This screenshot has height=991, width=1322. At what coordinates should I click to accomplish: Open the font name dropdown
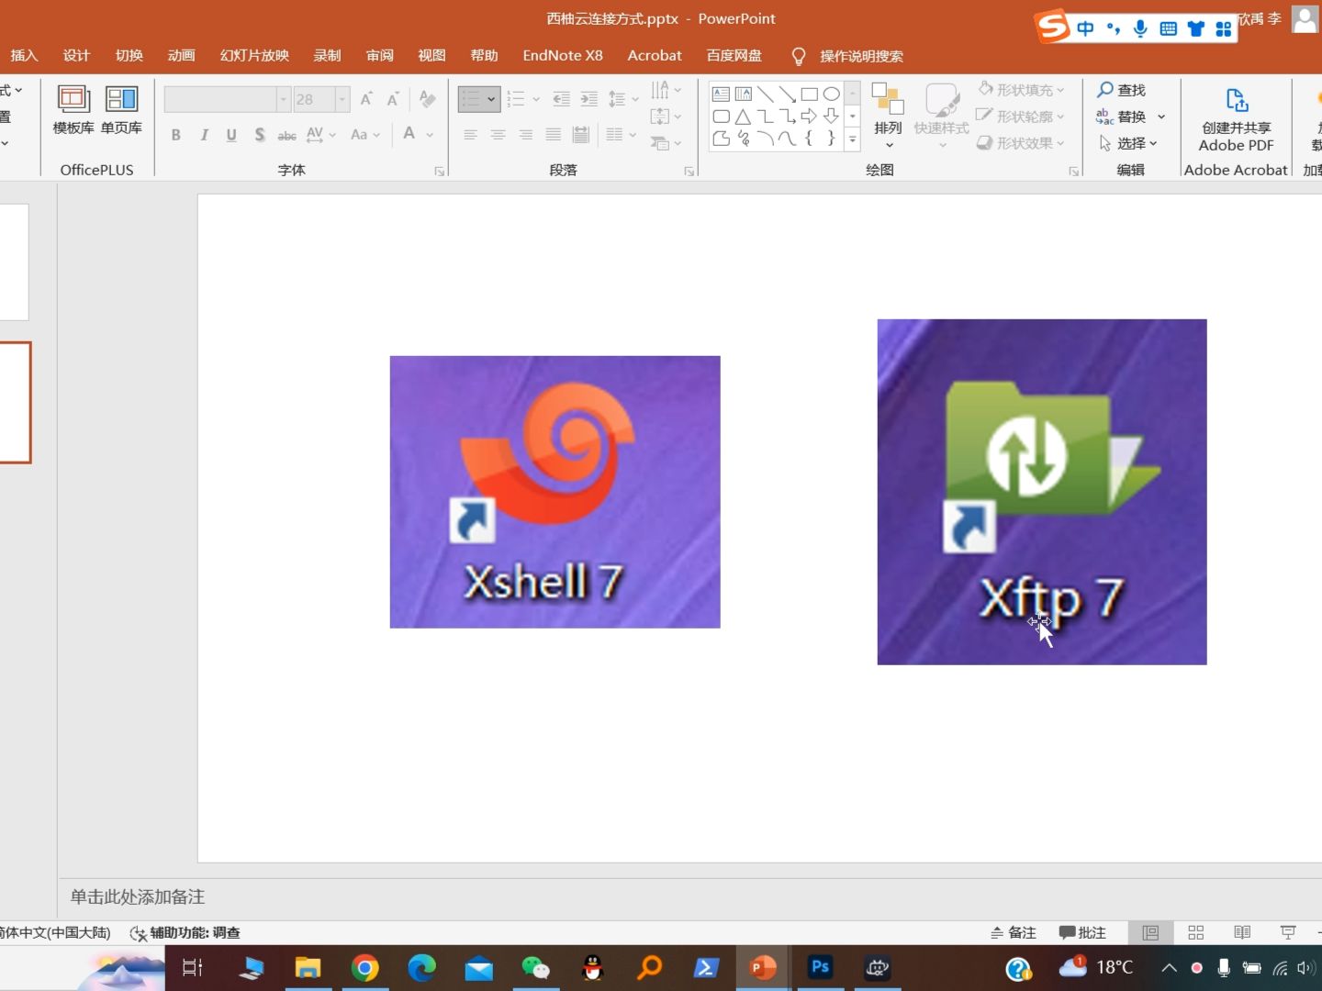tap(283, 99)
